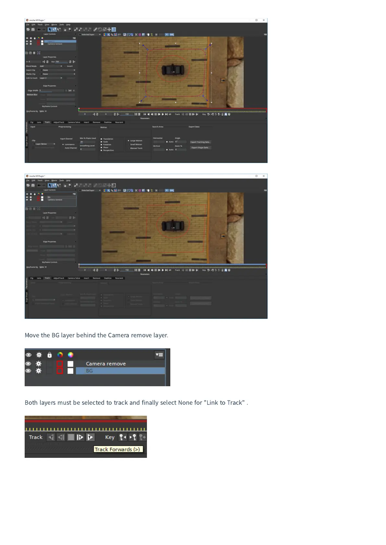
Task: Go to previous keyframe in enlarged Key controls
Action: click(x=123, y=437)
